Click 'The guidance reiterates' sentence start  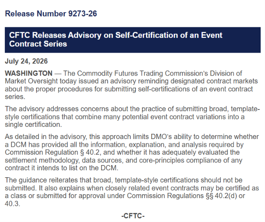pos(41,180)
